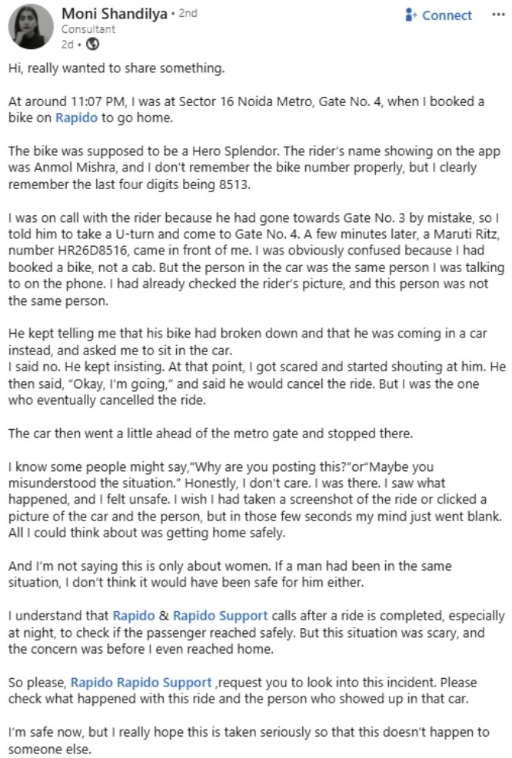Open Rapido Support mention before "request you to look"
Viewport: 512px width, 758px height.
tap(165, 683)
